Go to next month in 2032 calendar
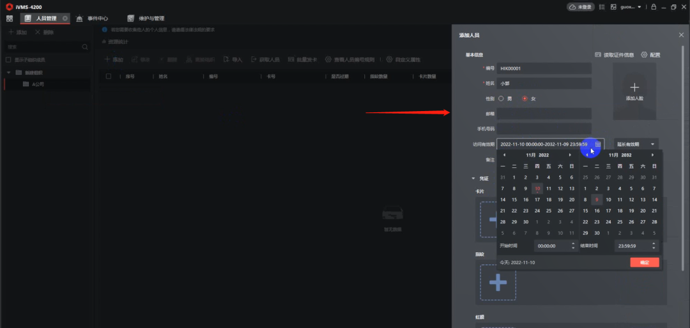The image size is (690, 328). tap(652, 155)
